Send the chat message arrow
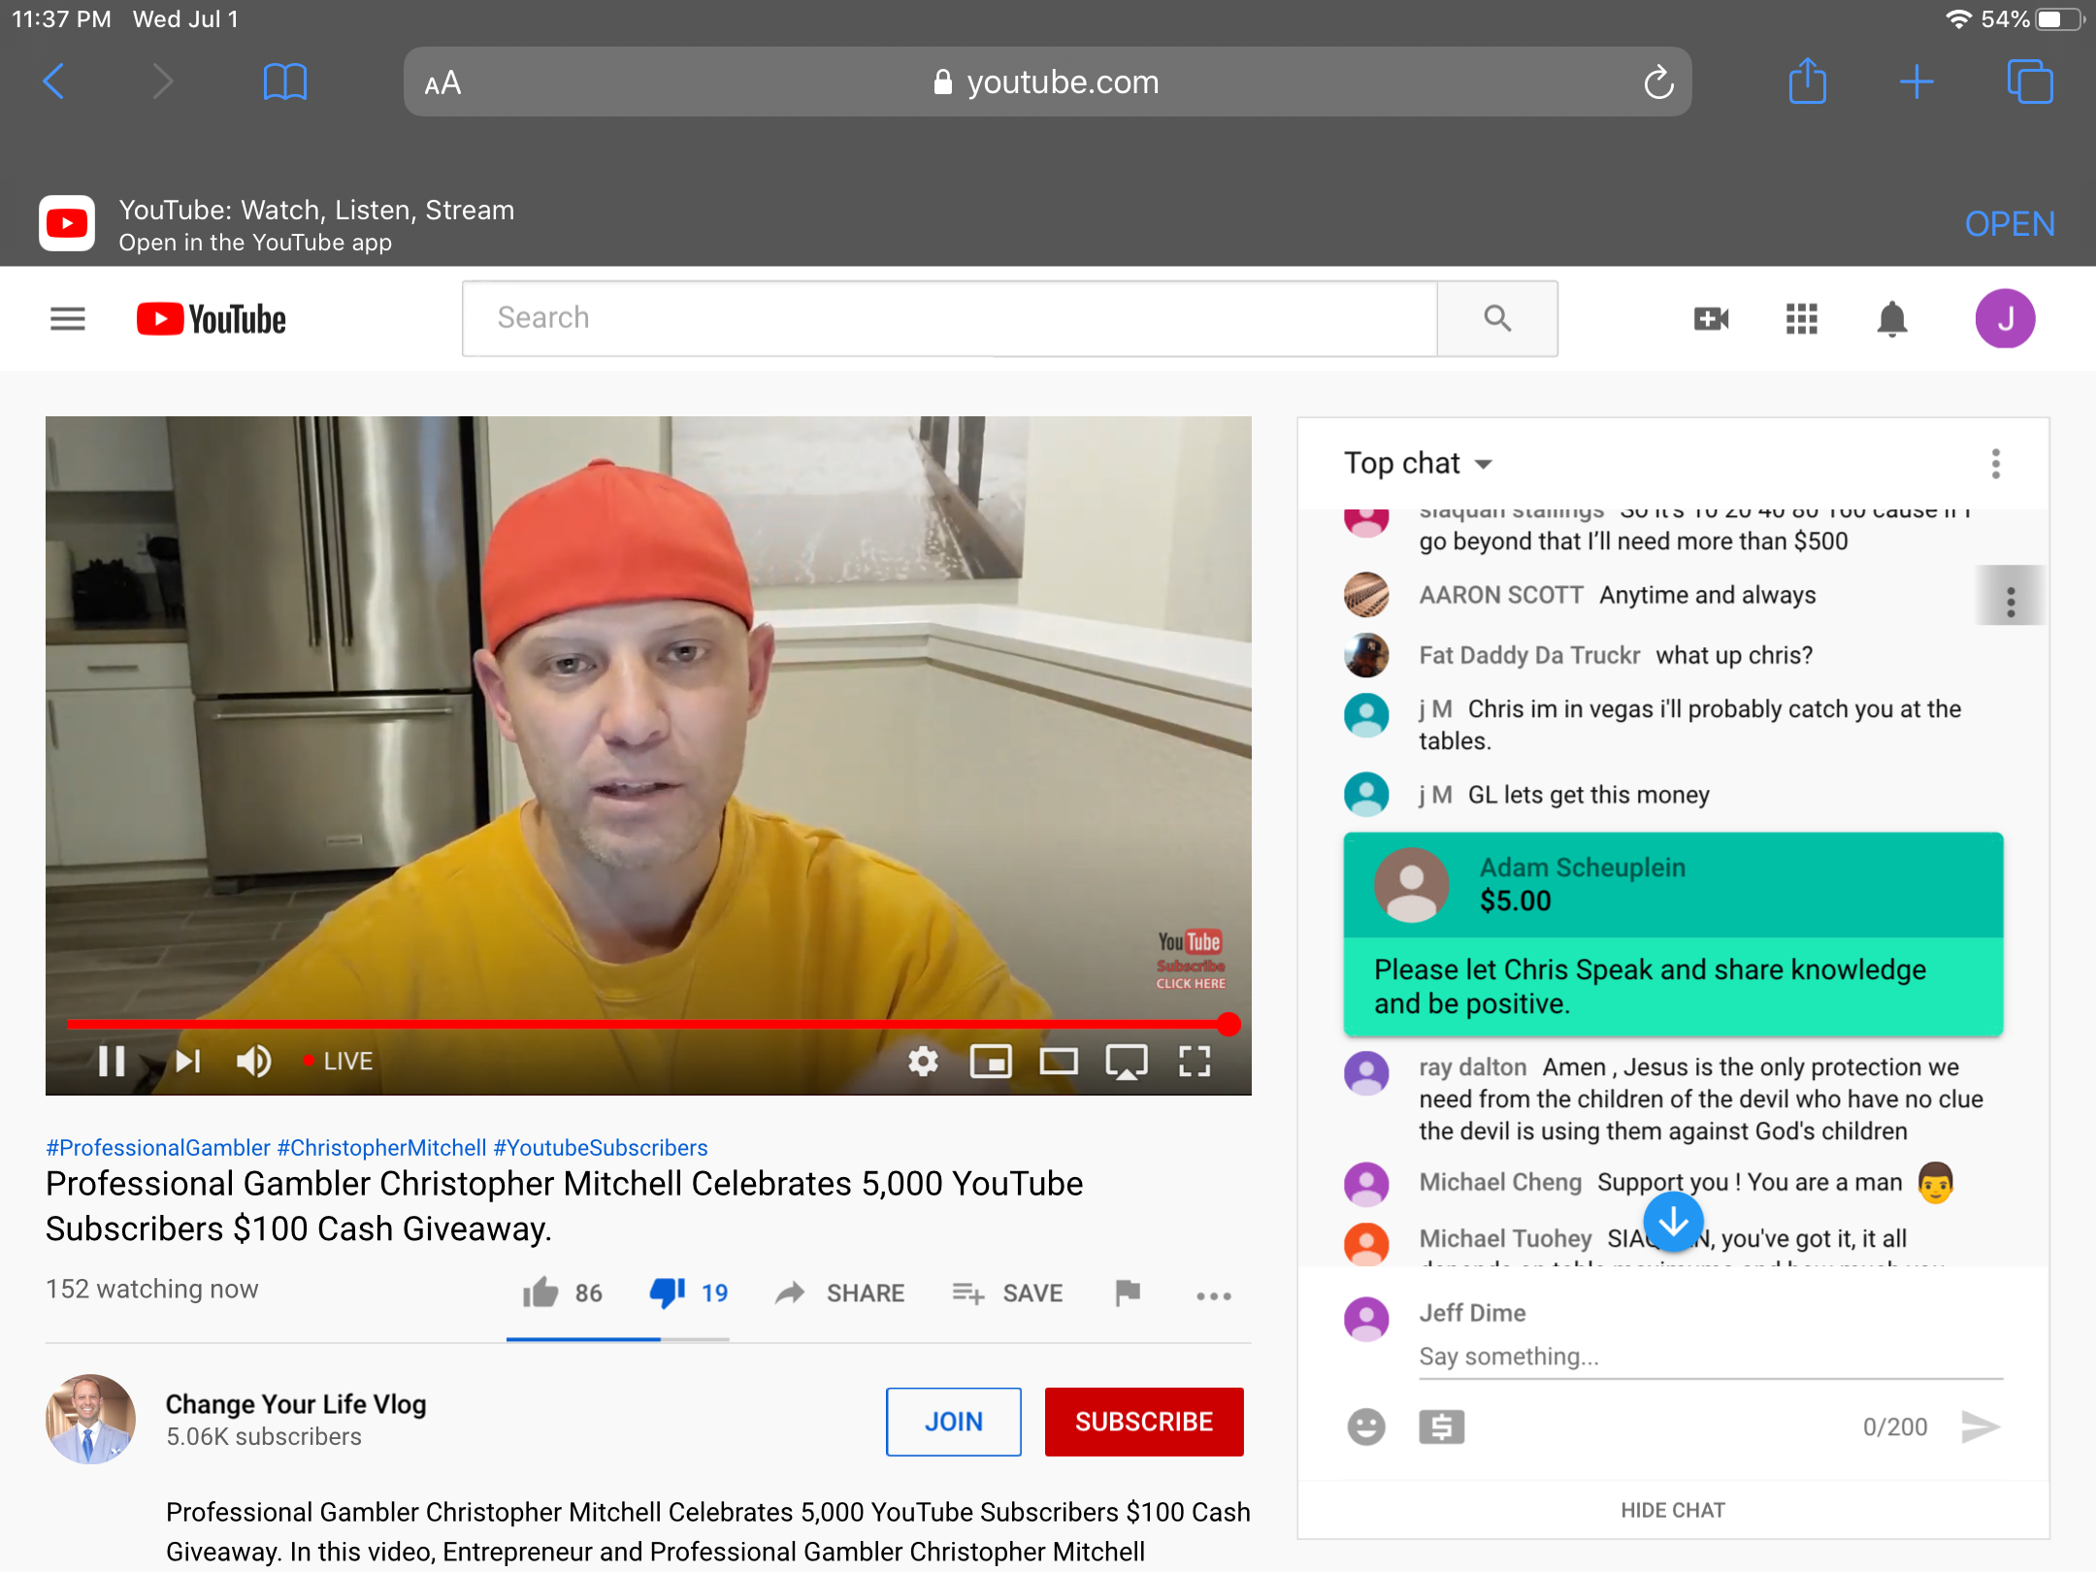Image resolution: width=2096 pixels, height=1572 pixels. [1980, 1426]
